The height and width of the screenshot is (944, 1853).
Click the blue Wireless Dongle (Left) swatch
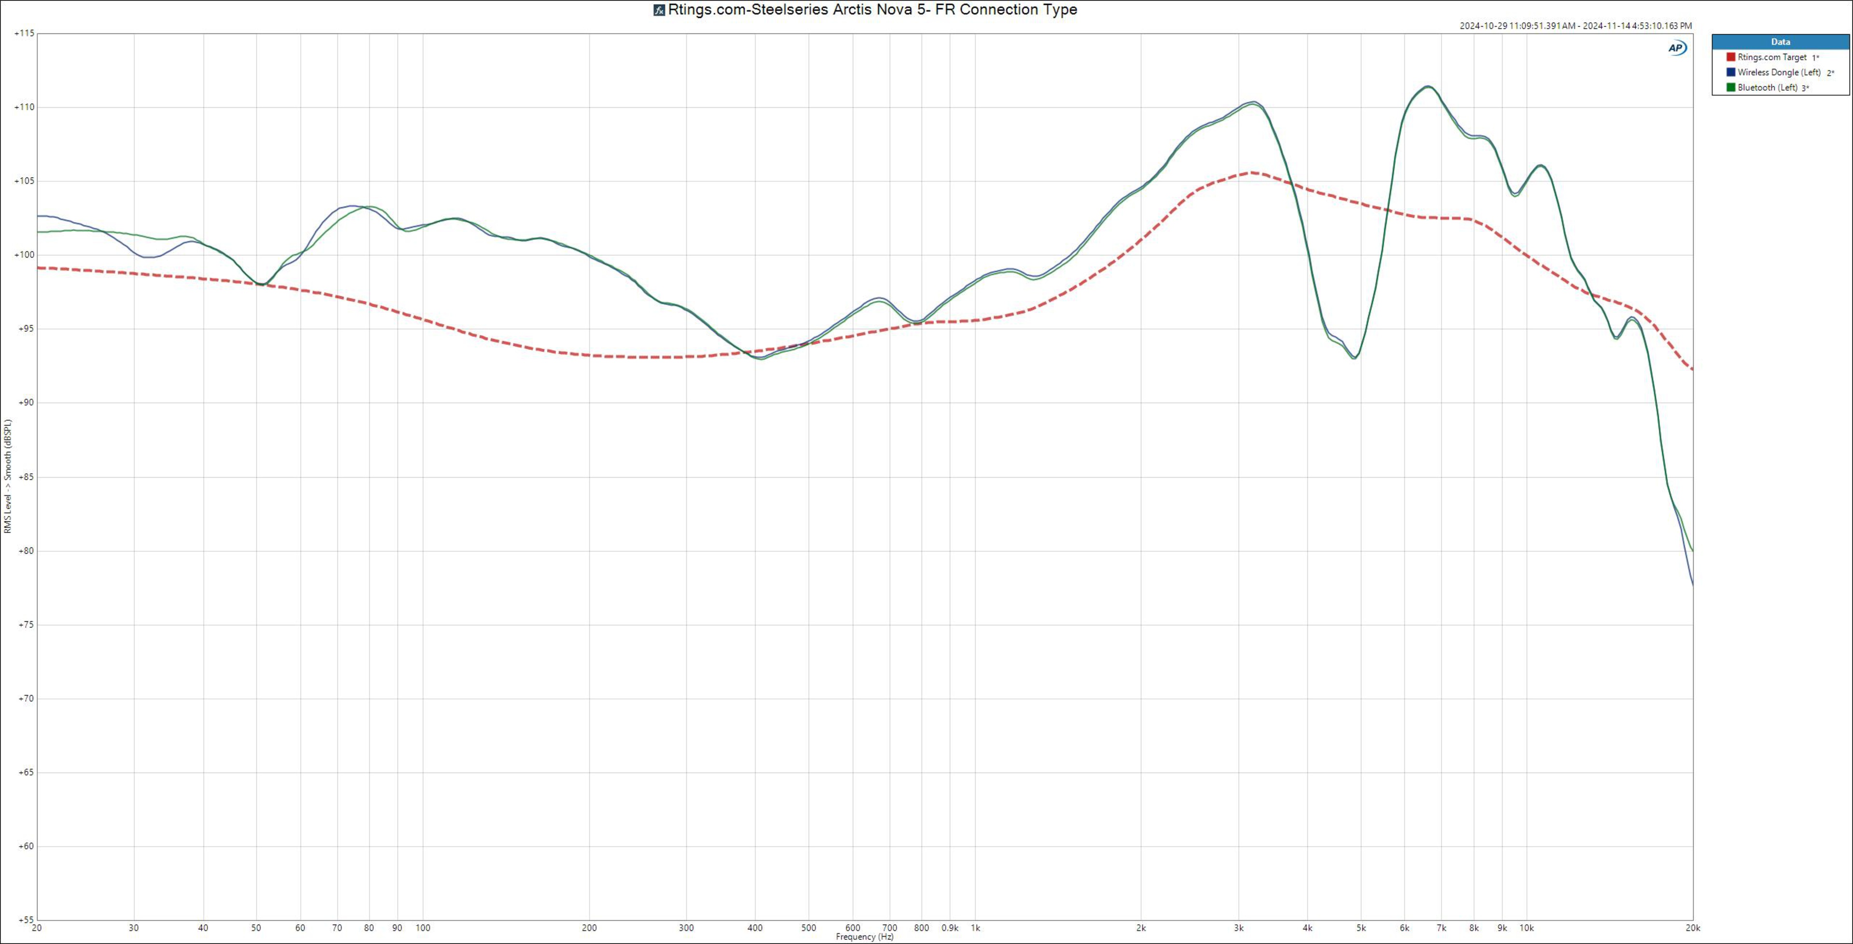(x=1731, y=72)
